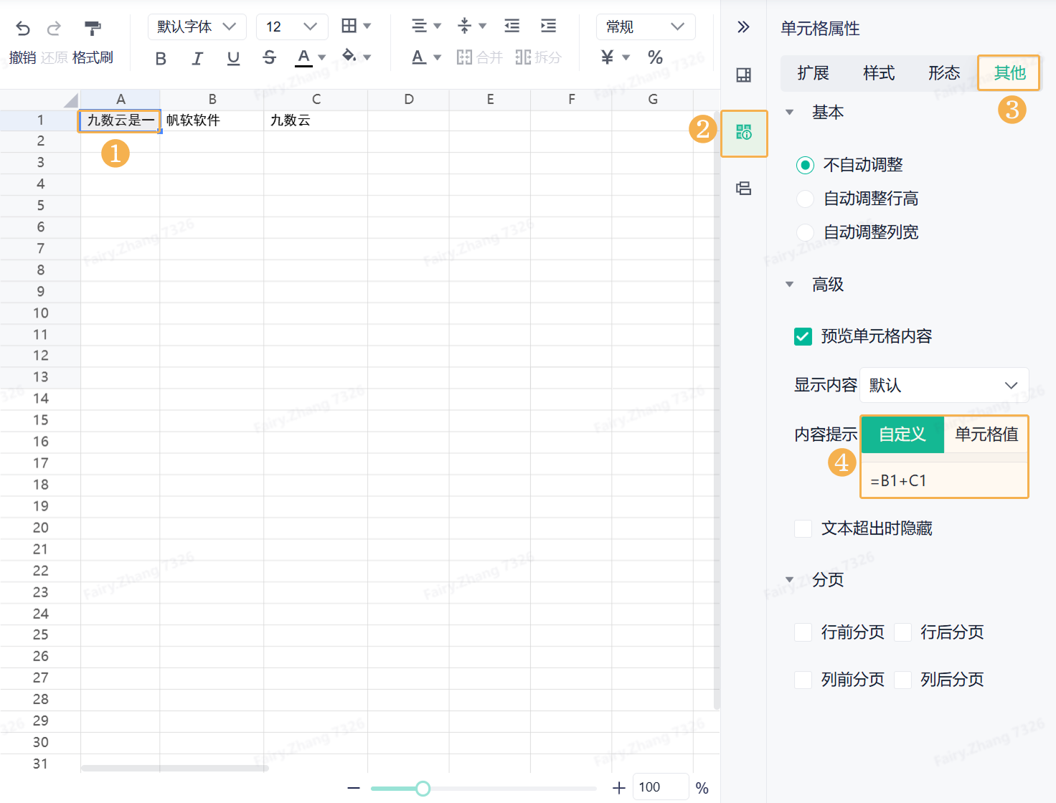Increase the text indent

point(548,26)
